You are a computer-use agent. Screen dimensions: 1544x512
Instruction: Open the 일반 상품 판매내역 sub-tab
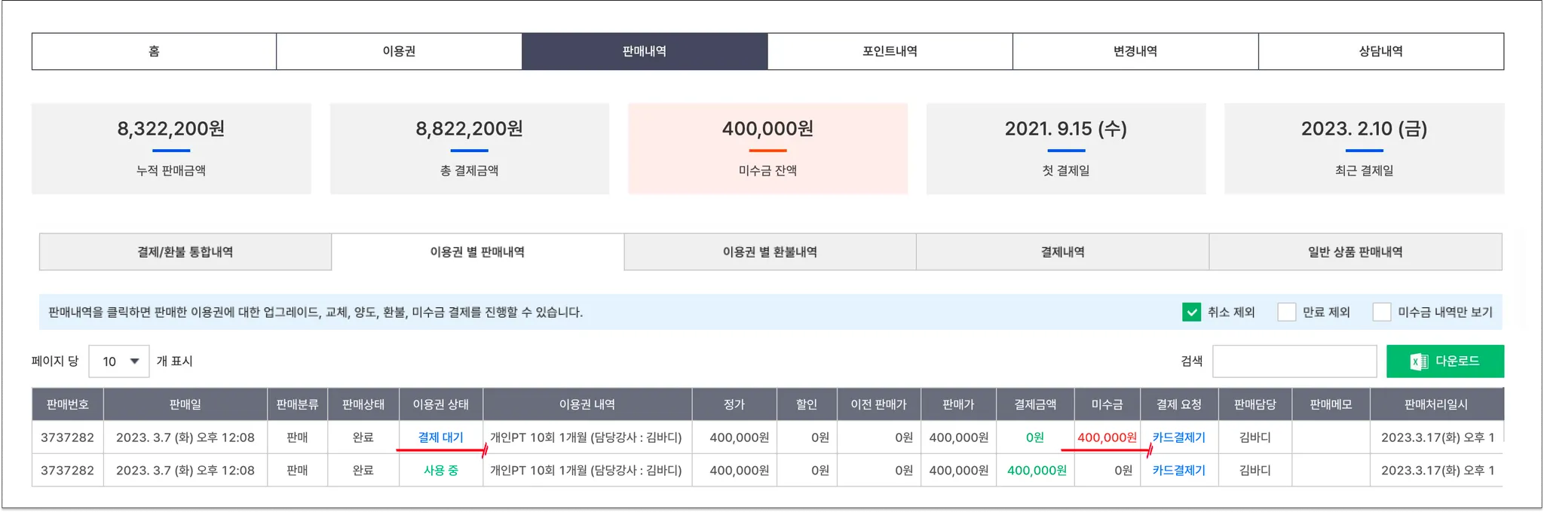1355,252
